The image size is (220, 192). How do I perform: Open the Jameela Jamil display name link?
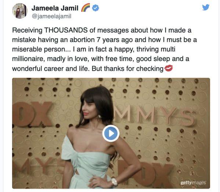55,8
